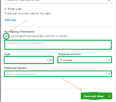
Task: Collapse the Price rules section chevron
Action: click(5, 9)
